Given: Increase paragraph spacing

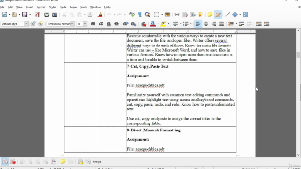Looking at the screenshot, I should [241, 24].
